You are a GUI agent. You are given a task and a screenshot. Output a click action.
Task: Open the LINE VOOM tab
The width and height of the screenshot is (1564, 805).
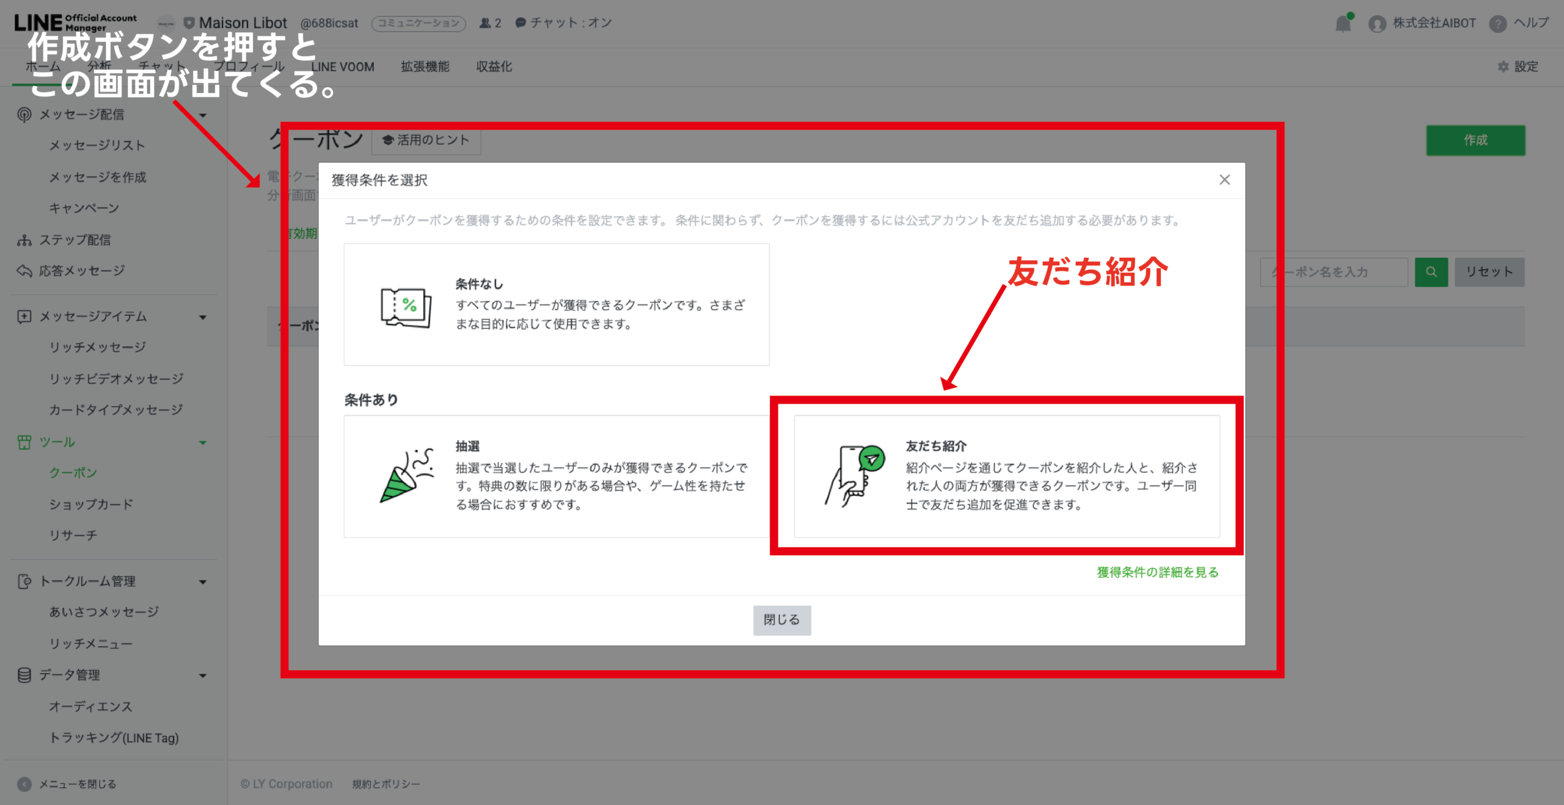pyautogui.click(x=342, y=67)
